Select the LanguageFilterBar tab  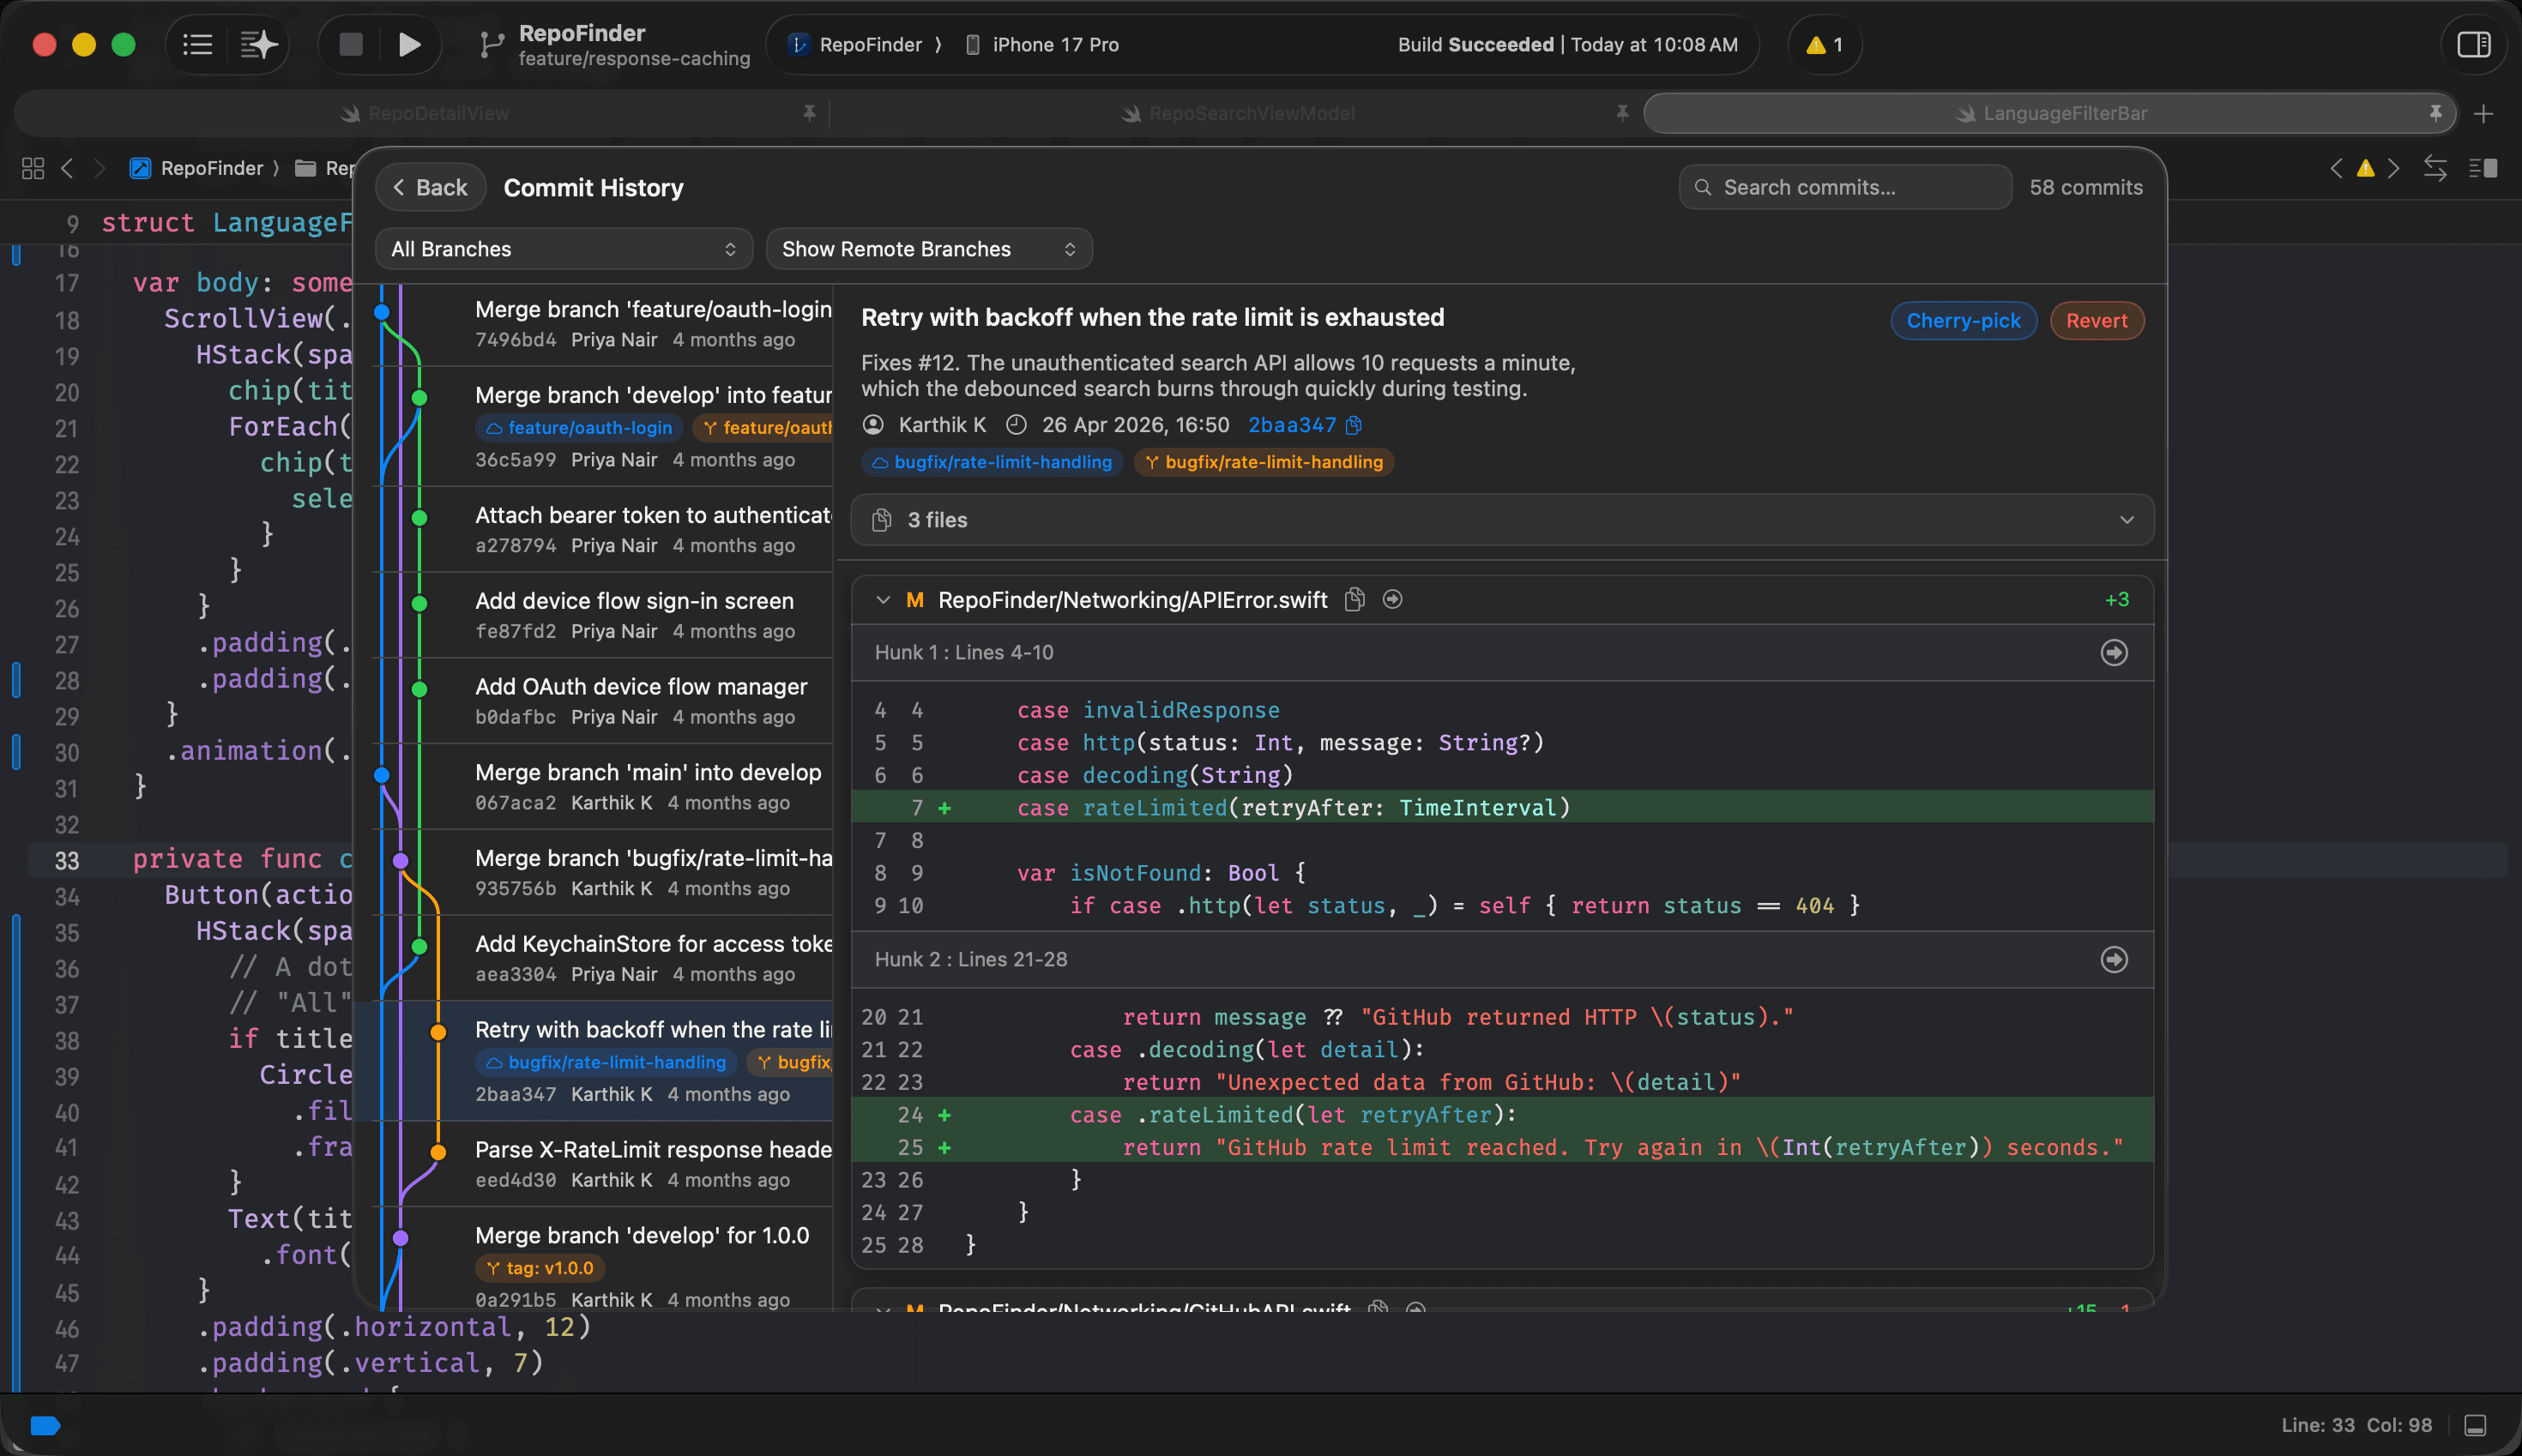2051,113
